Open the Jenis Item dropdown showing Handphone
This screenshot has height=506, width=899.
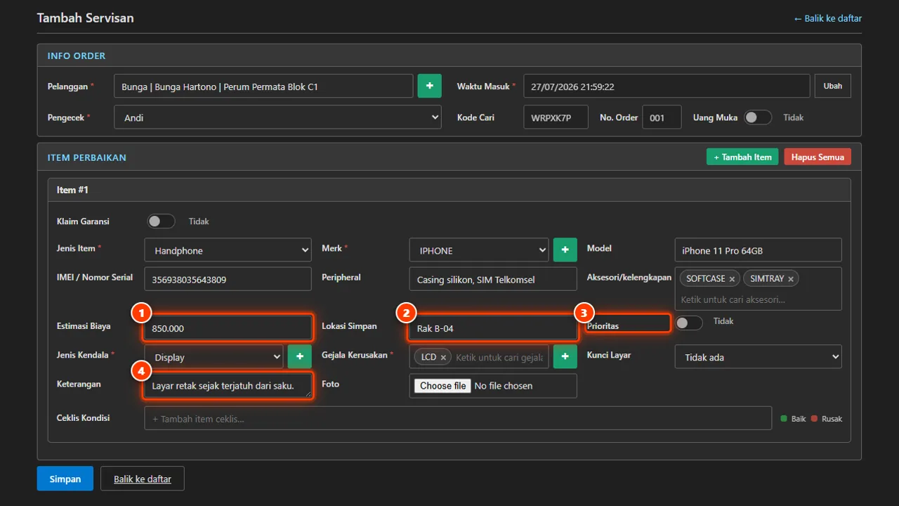point(228,250)
